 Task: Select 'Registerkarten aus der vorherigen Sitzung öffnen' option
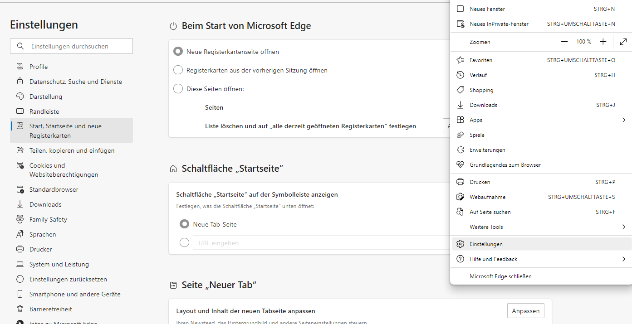coord(178,70)
